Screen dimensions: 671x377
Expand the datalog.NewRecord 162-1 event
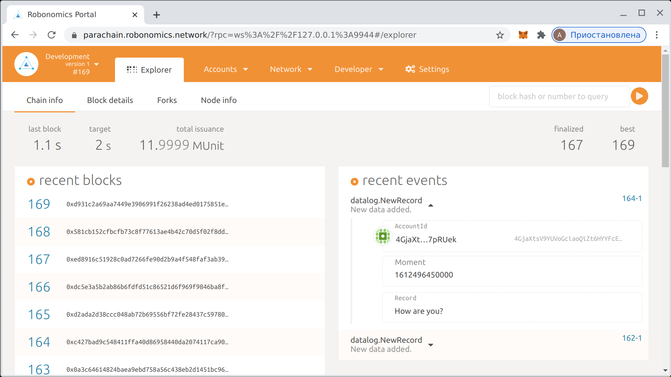(x=431, y=345)
